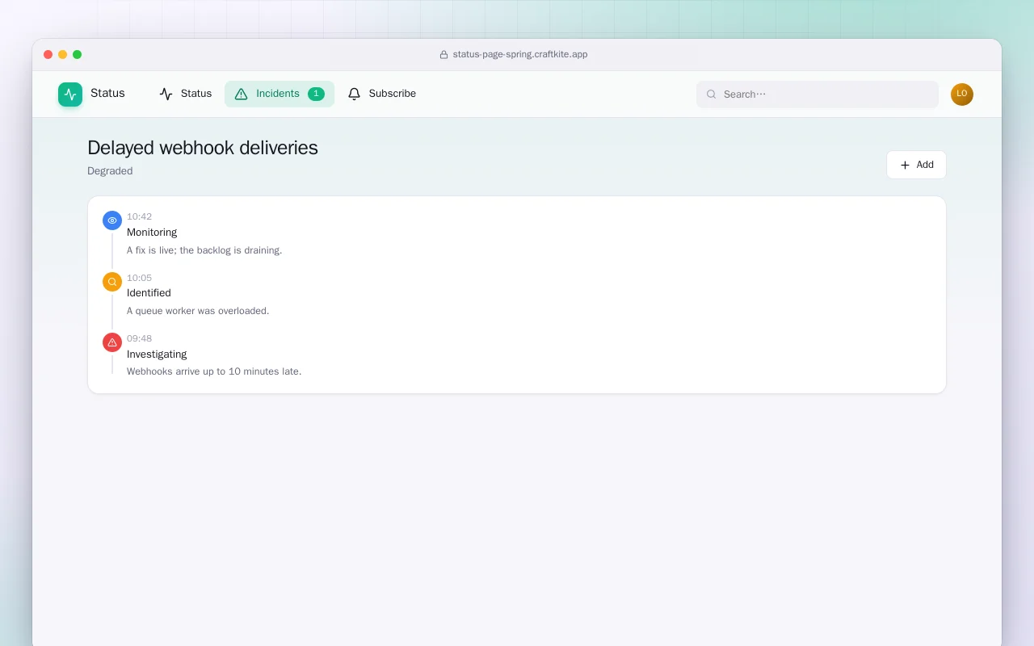Click the yellow minimize window button
The width and height of the screenshot is (1034, 646).
[63, 55]
